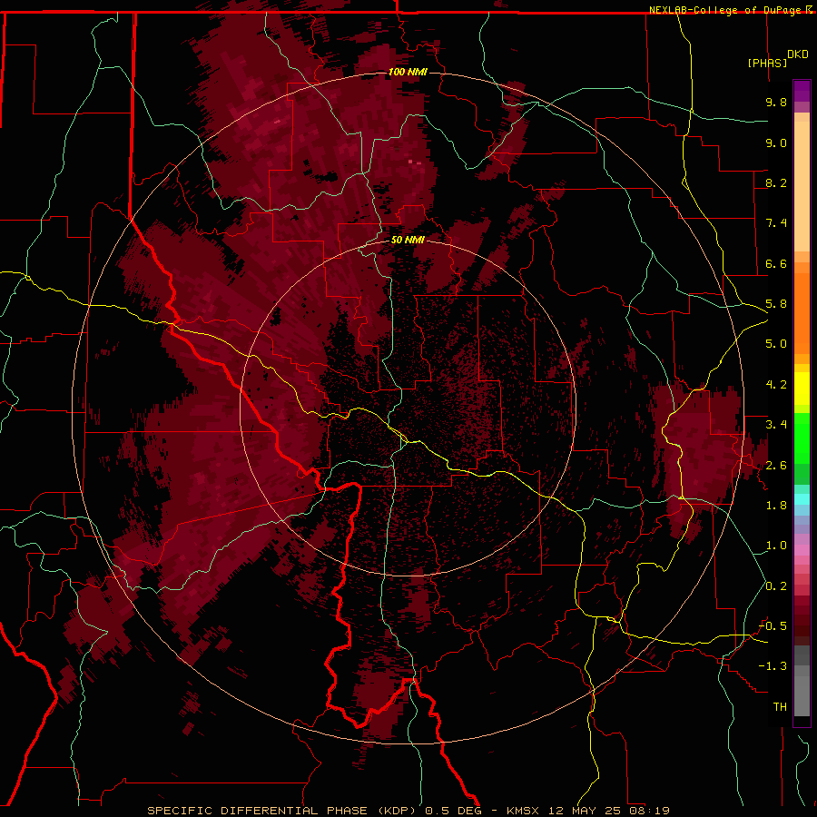Click the SPECIFIC DIFFERENTIAL PHASE (KDP) caption

pyautogui.click(x=283, y=811)
